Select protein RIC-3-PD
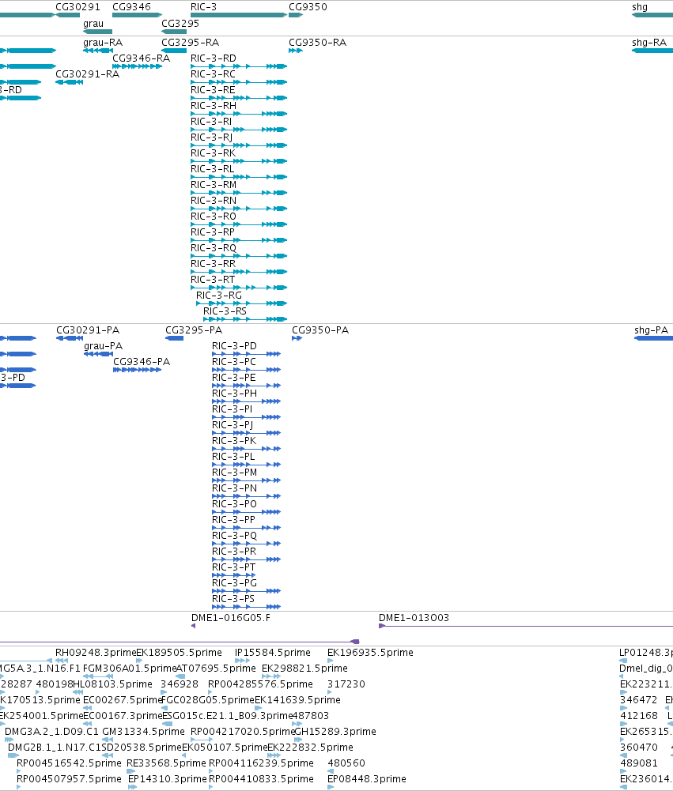Image resolution: width=673 pixels, height=791 pixels. 247,354
